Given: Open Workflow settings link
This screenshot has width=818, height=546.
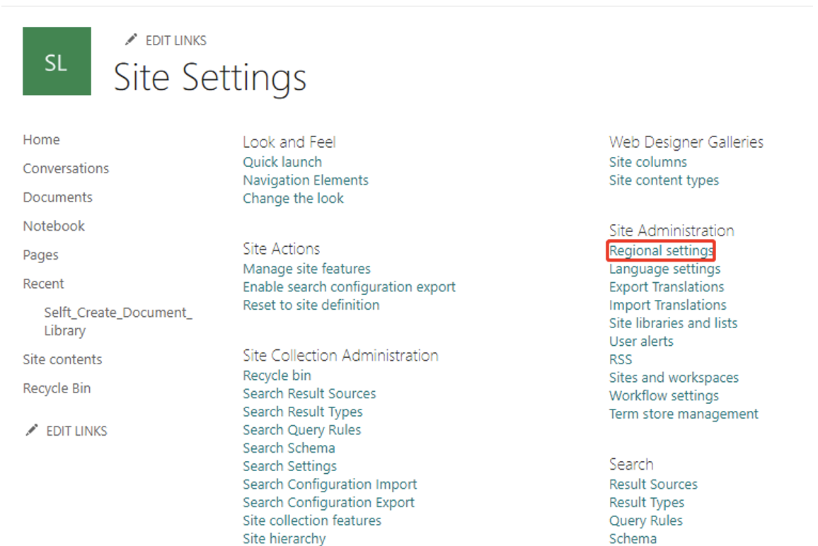Looking at the screenshot, I should (664, 396).
